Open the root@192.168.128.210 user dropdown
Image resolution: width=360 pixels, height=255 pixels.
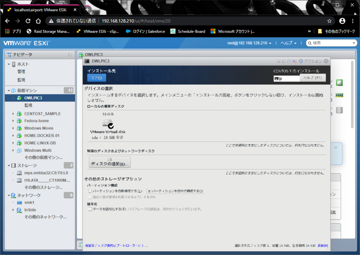point(249,43)
